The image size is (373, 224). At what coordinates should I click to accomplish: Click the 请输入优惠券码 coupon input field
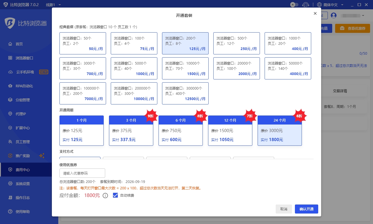point(82,173)
